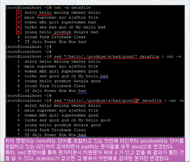190x162 pixels.
Task: Click blue-underlined 'bad' in second output line 7
Action: click(x=82, y=91)
